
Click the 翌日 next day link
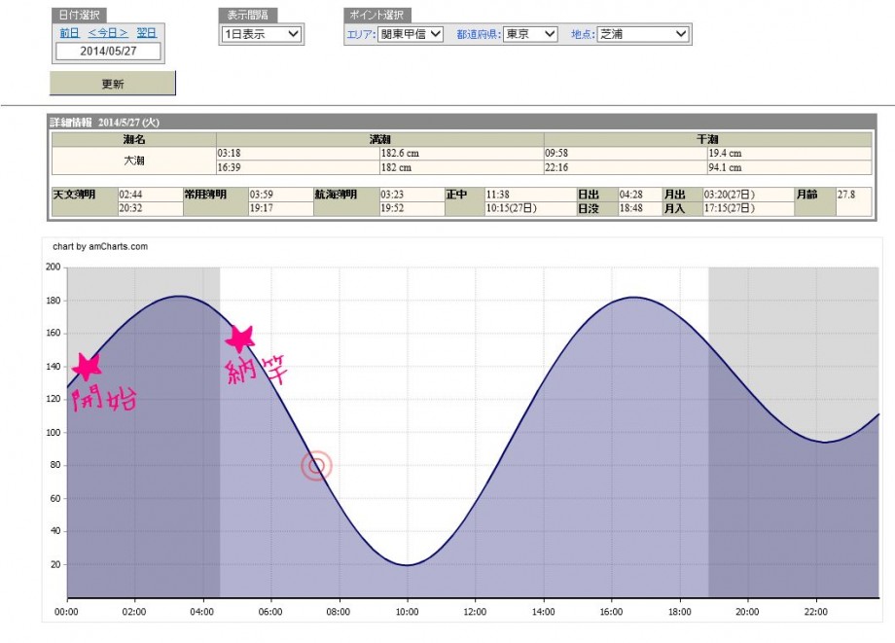146,33
